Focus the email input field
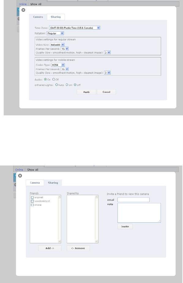Screen dimensions: 183x283 (133, 199)
